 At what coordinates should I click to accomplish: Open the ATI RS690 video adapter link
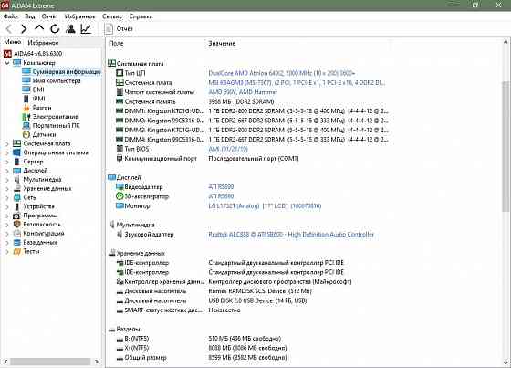click(221, 187)
